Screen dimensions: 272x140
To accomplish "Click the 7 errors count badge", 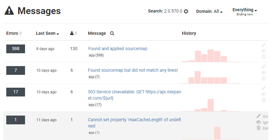I will click(16, 70).
